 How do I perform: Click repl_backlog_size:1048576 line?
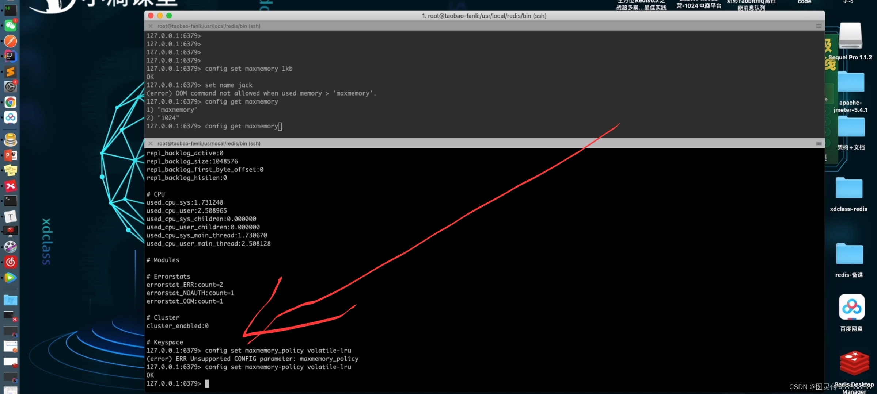[192, 161]
